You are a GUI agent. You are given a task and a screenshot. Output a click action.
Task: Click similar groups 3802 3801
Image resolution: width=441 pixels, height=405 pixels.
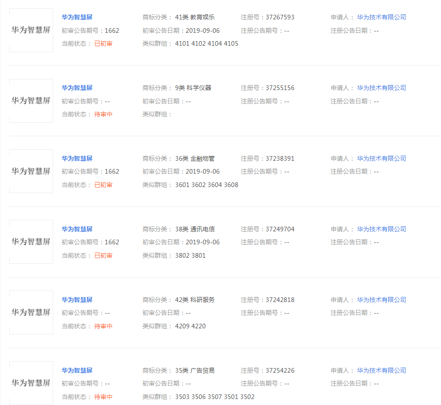click(x=190, y=255)
